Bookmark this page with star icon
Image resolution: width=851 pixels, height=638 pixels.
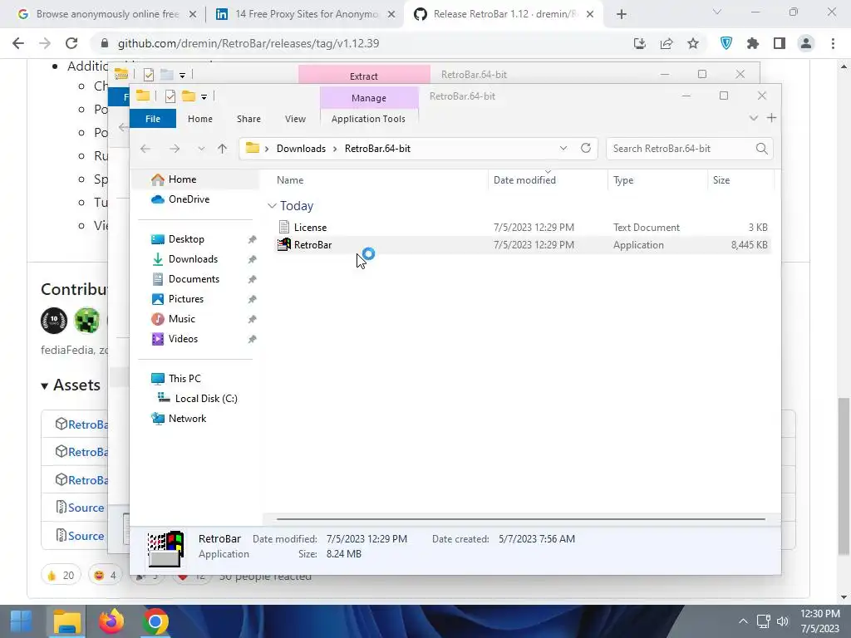693,43
